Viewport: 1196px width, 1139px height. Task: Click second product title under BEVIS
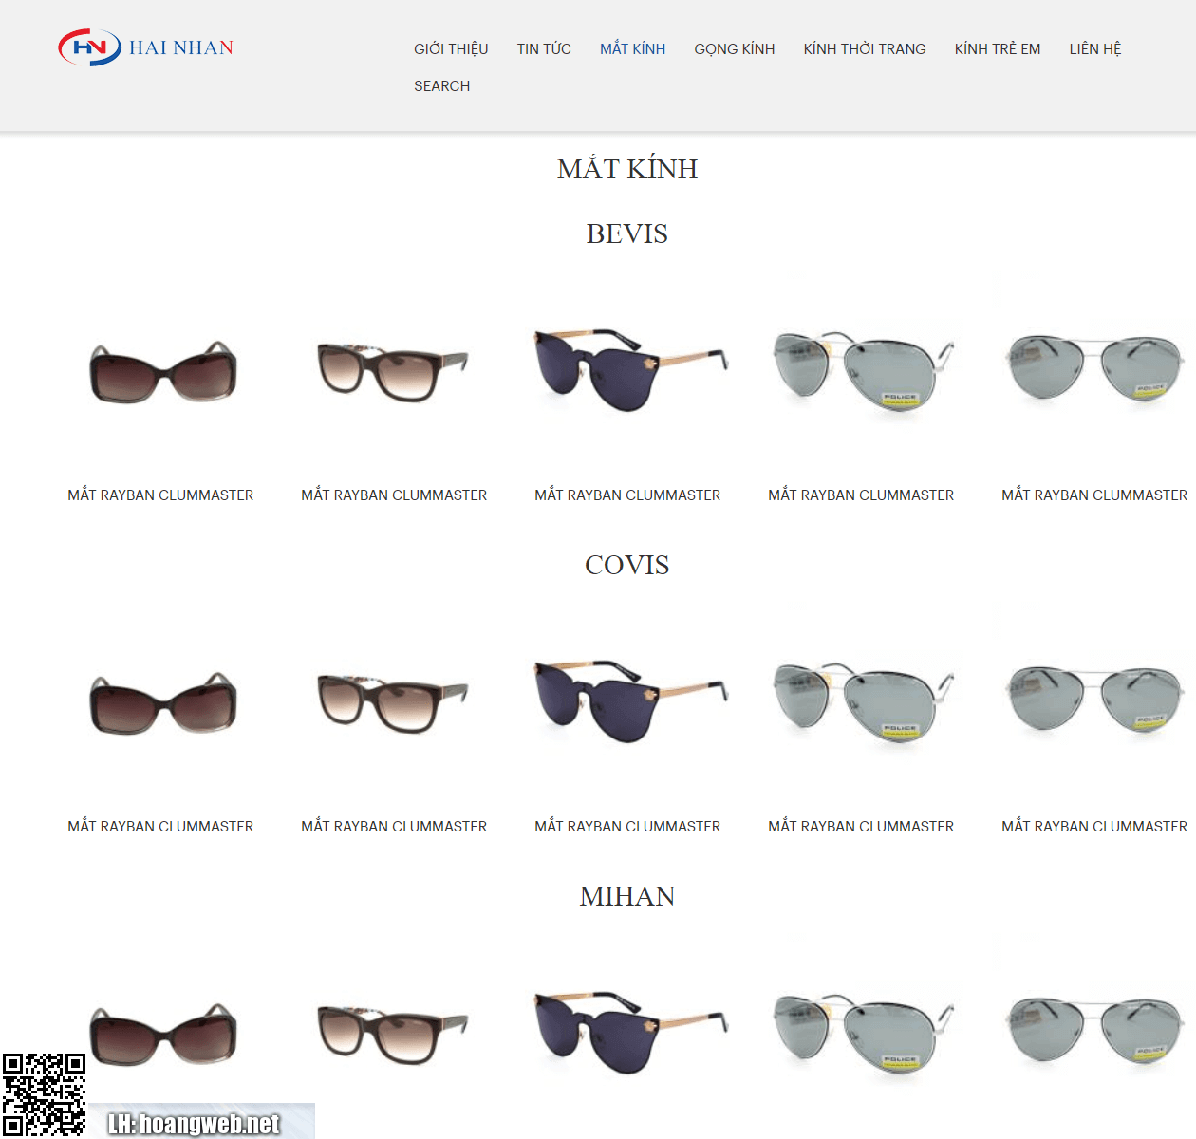(x=394, y=495)
